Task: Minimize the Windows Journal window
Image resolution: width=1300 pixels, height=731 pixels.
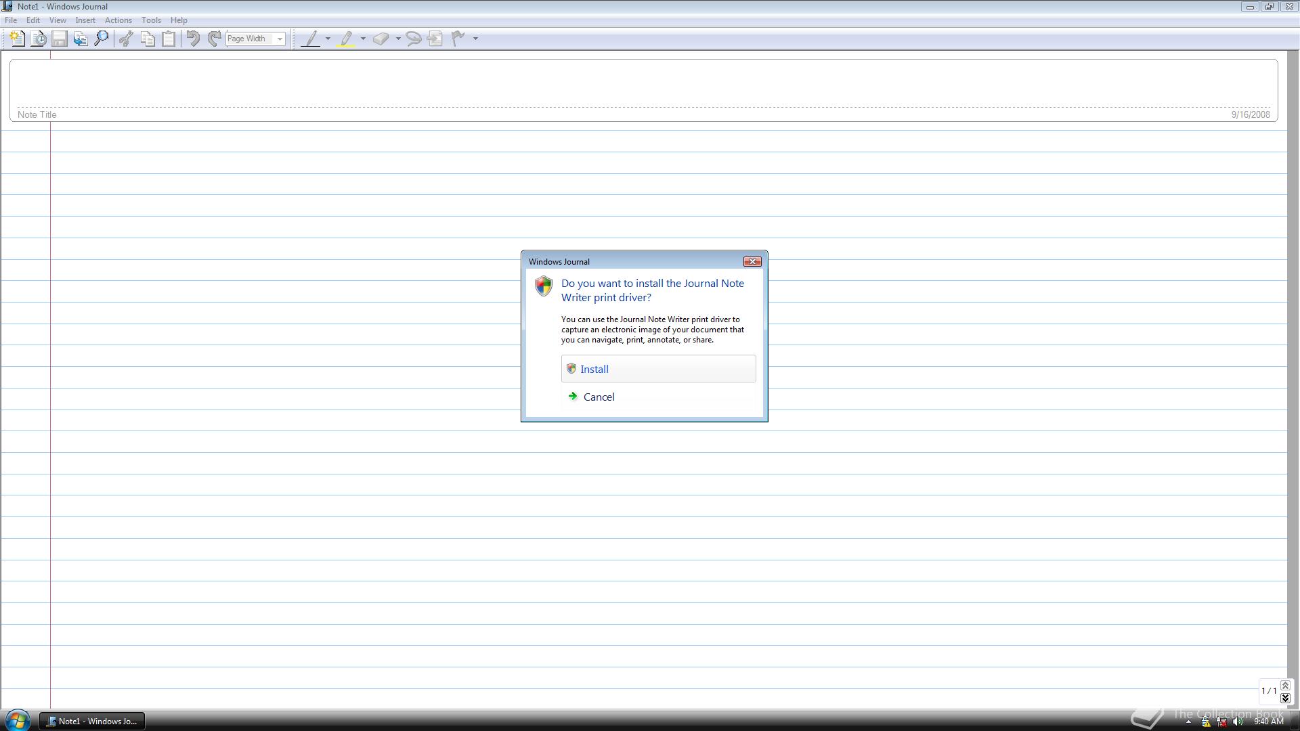Action: 1250,7
